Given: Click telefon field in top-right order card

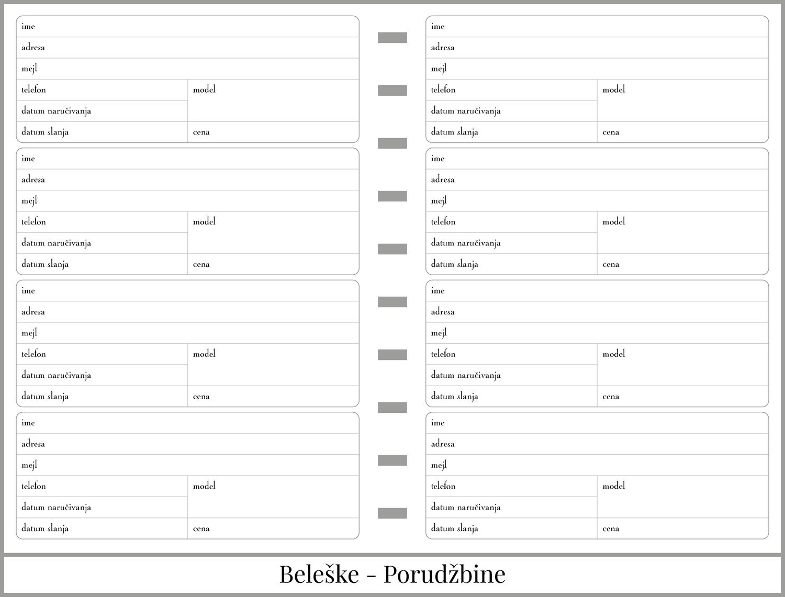Looking at the screenshot, I should click(511, 90).
